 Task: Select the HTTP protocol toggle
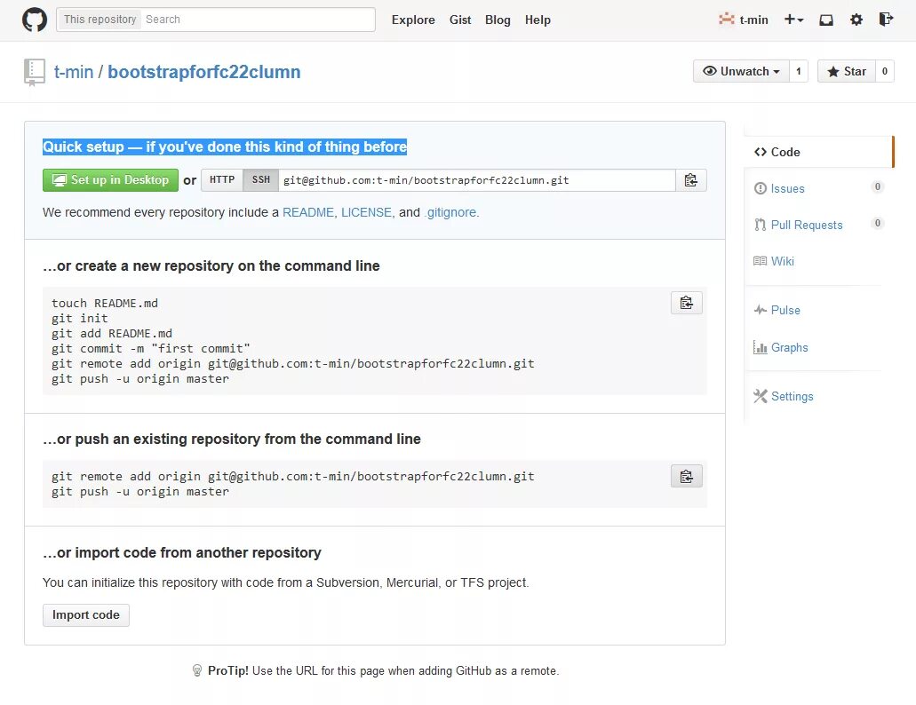[222, 180]
